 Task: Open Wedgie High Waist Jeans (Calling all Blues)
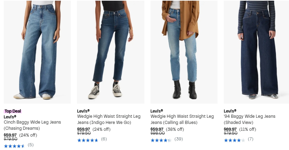pyautogui.click(x=182, y=119)
